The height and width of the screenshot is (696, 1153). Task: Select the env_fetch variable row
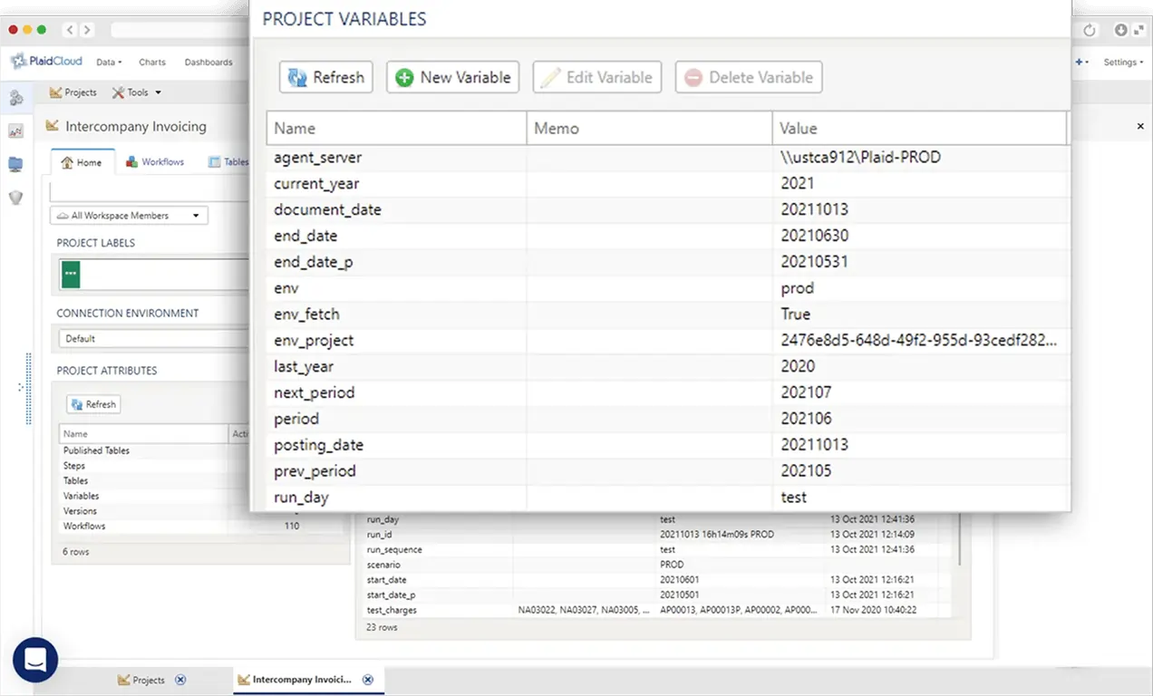(x=668, y=314)
